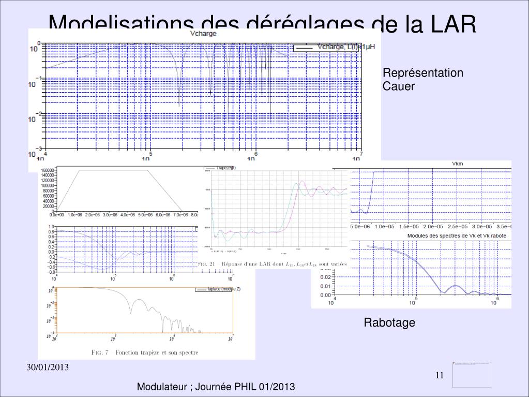The image size is (529, 397).
Task: Click the 'Trapeze(t)' legend label
Action: (220, 168)
